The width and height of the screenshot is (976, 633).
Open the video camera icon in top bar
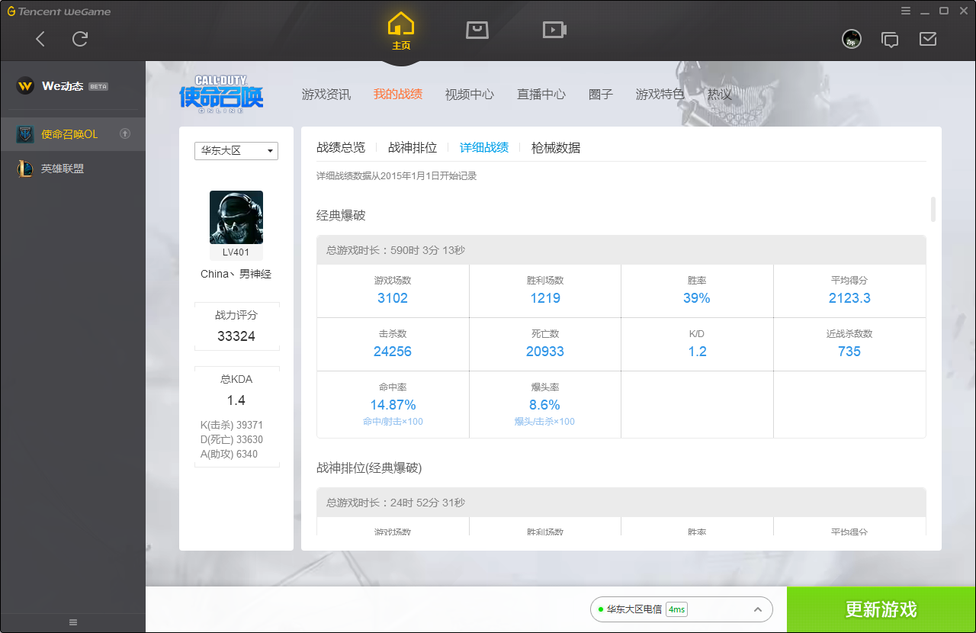click(x=554, y=30)
